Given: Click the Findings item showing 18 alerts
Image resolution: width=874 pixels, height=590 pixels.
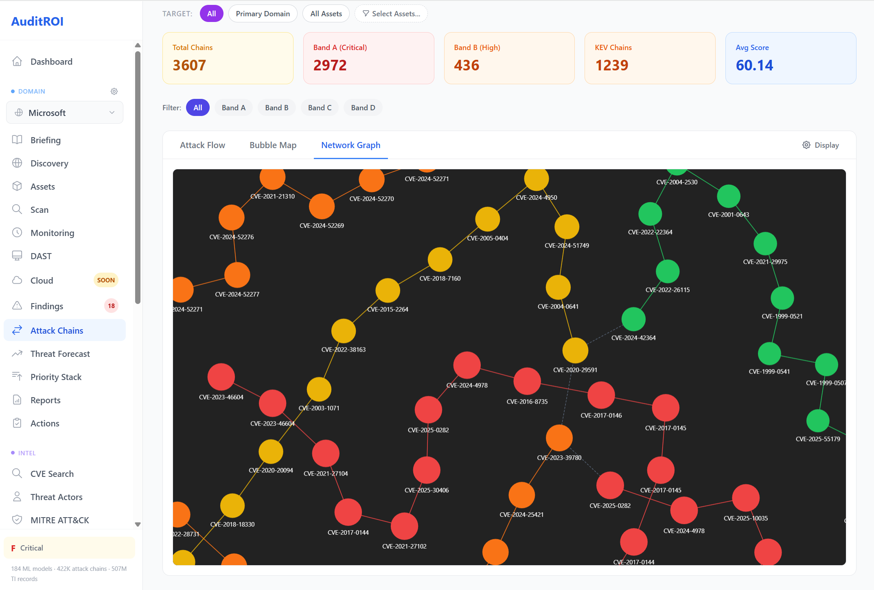Looking at the screenshot, I should [46, 306].
